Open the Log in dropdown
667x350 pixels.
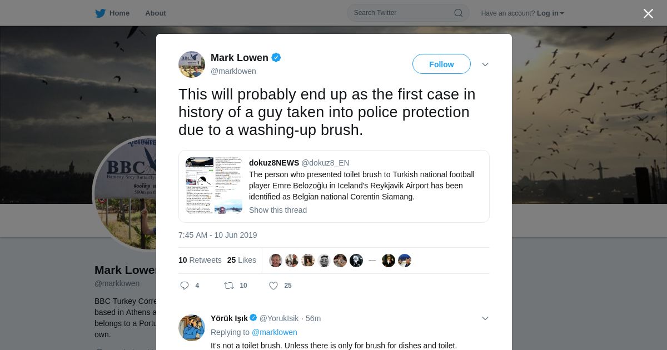coord(550,13)
